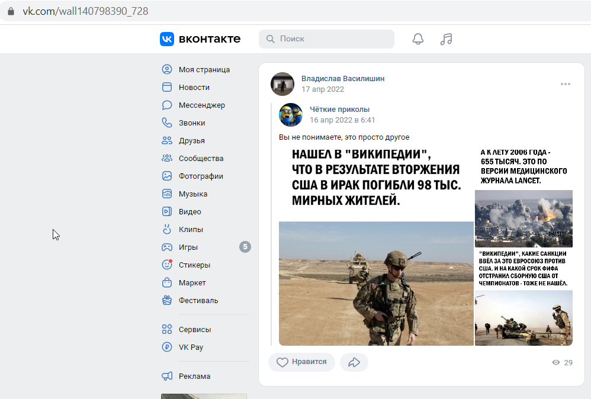Click the Стикеры smiley icon

point(167,265)
